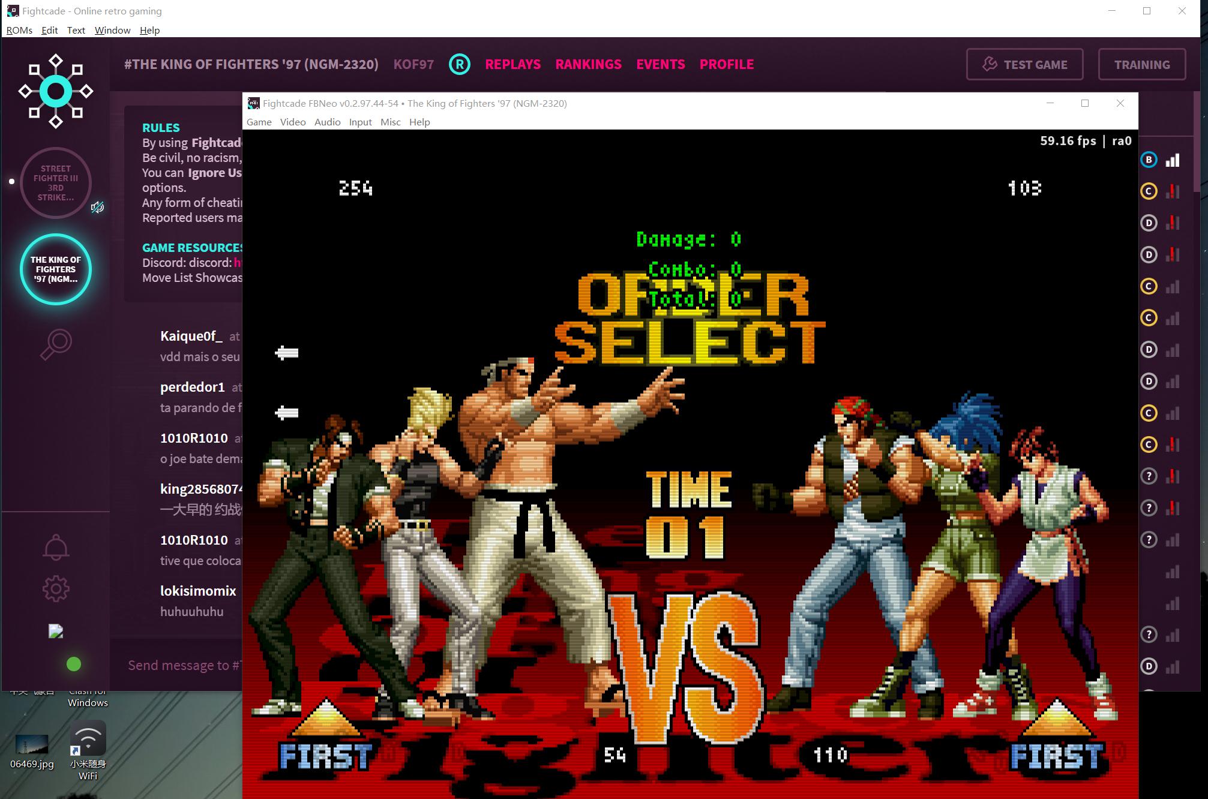The image size is (1208, 799).
Task: Click the TRAINING button
Action: (1141, 64)
